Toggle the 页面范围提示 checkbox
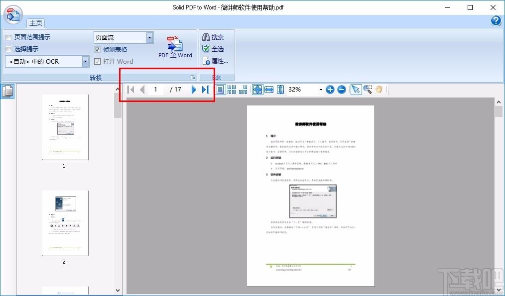 pyautogui.click(x=9, y=37)
